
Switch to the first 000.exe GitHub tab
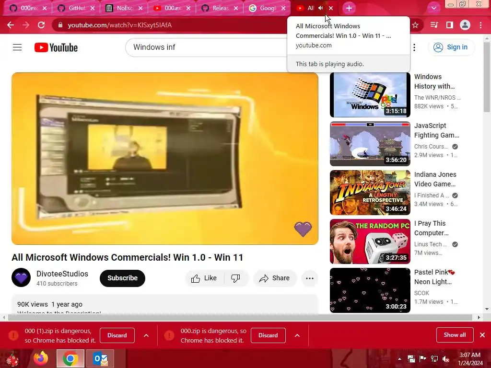coord(27,8)
